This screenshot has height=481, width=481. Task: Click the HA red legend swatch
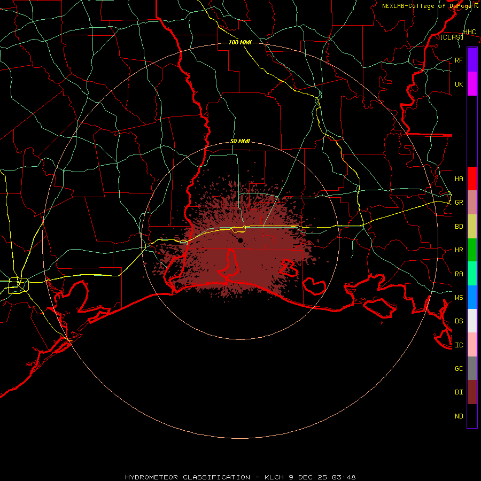[472, 179]
